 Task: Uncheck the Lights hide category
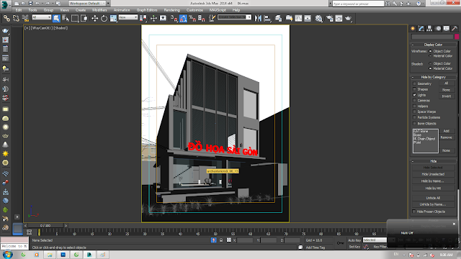coord(415,95)
